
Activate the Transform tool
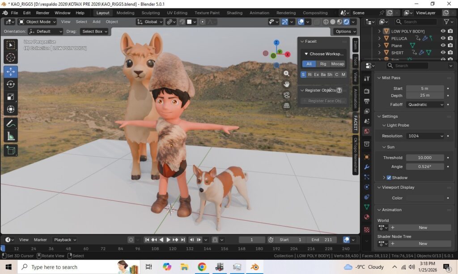pos(11,109)
